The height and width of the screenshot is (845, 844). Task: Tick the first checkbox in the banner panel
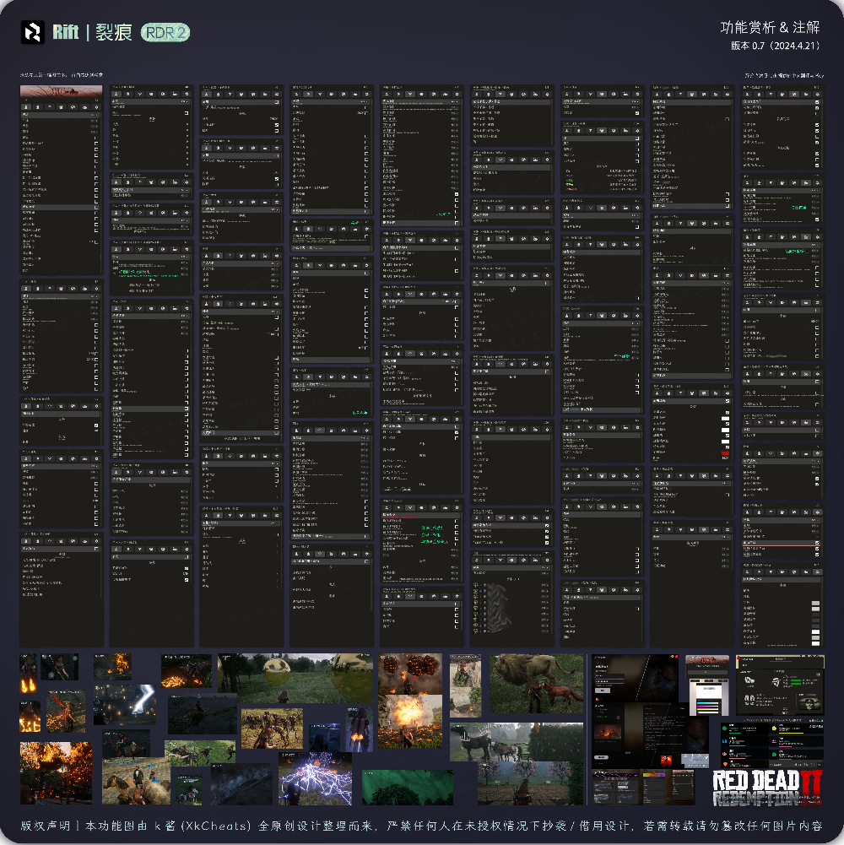(96, 144)
